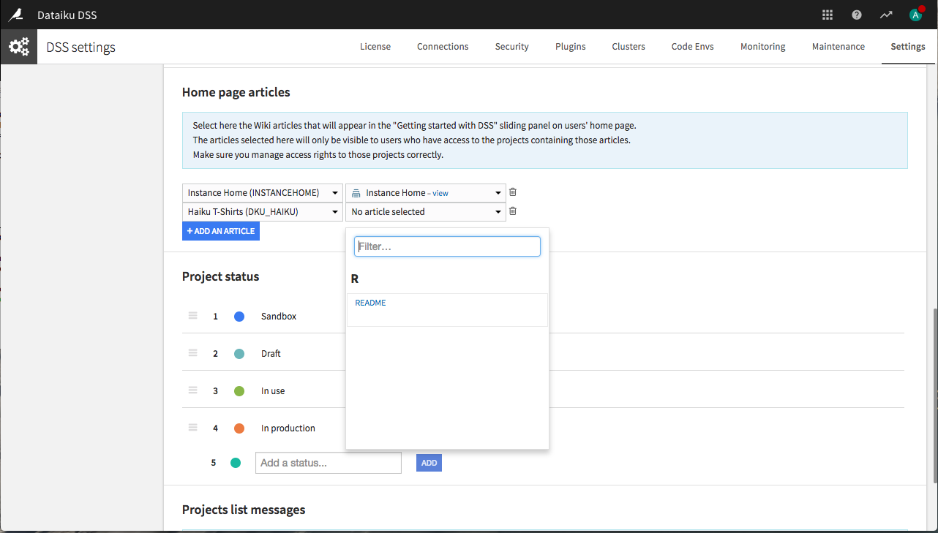Follow the view link for Instance Home
The height and width of the screenshot is (533, 938).
(x=440, y=194)
